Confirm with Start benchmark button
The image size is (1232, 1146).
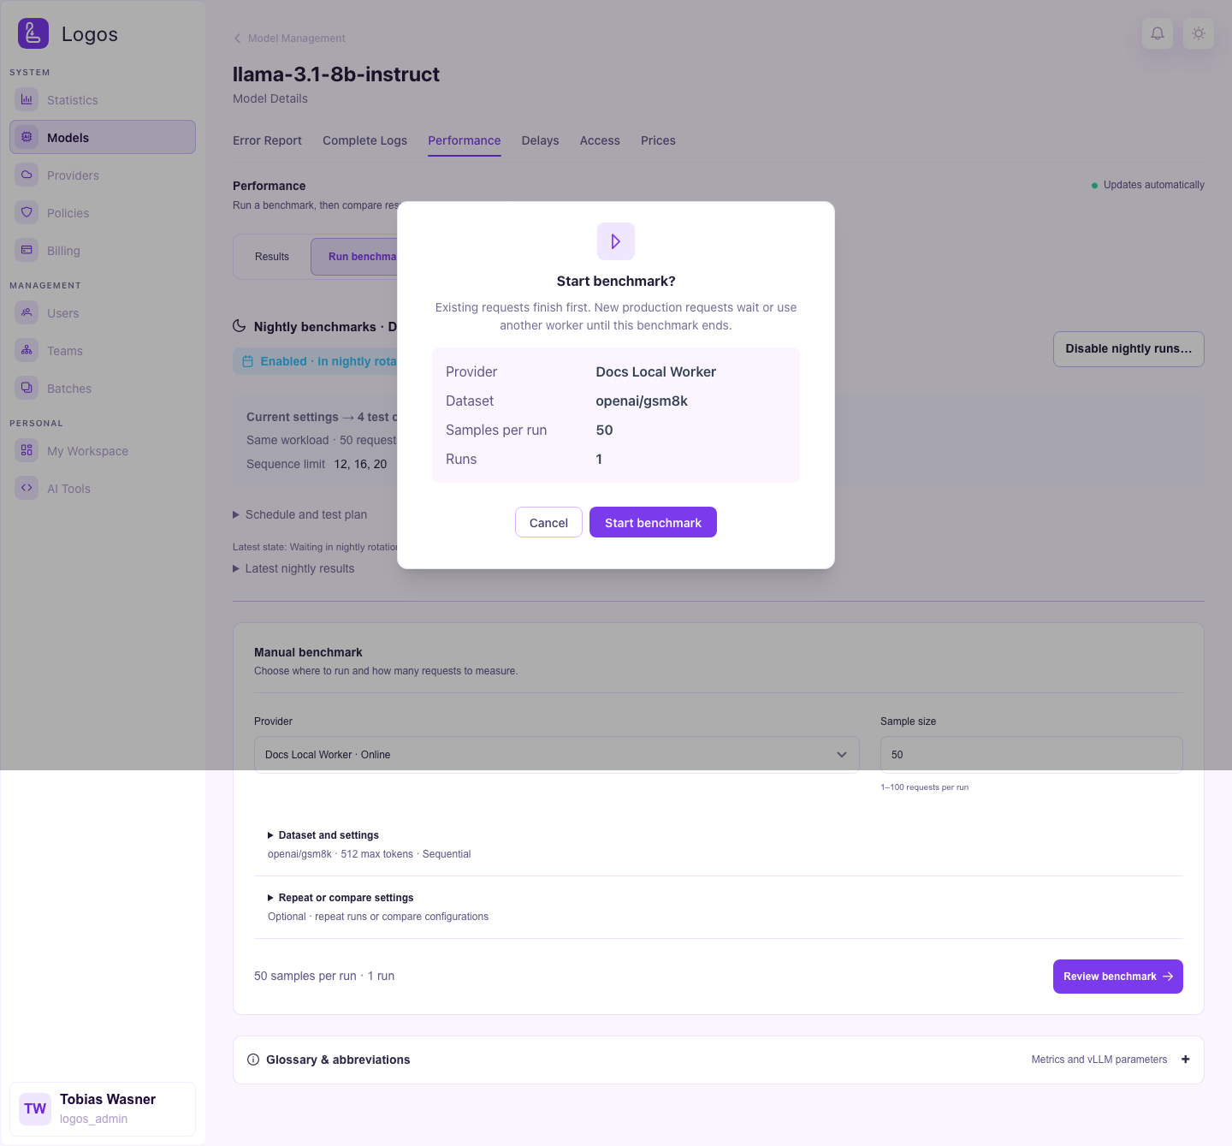pyautogui.click(x=653, y=522)
